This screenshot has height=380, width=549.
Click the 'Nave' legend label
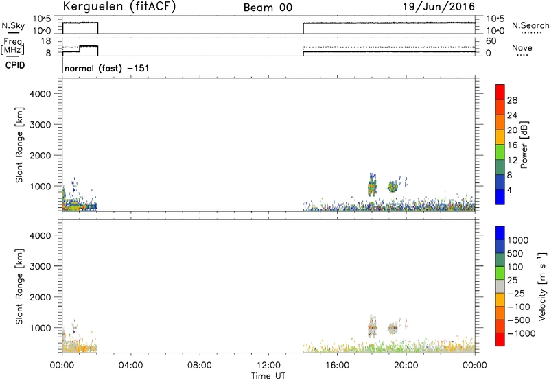coord(522,47)
